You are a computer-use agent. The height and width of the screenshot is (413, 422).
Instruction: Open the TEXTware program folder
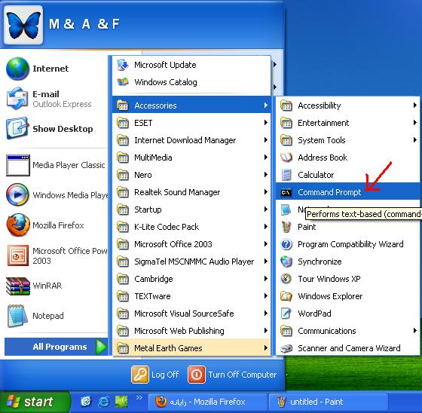[x=191, y=296]
